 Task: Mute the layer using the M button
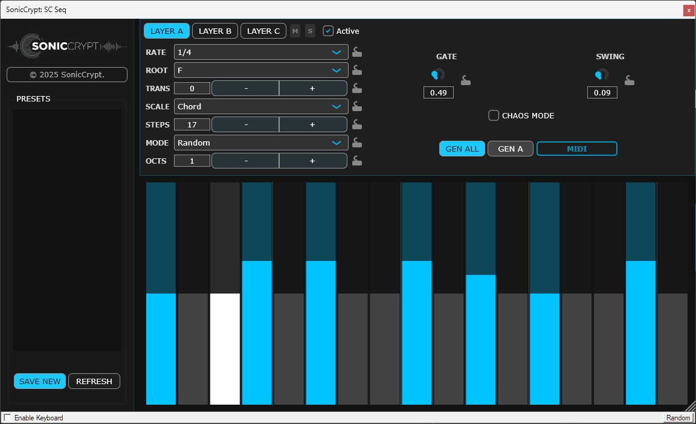295,31
